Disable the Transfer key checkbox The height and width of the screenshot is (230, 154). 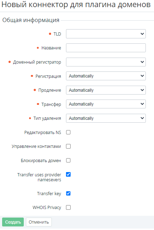[x=68, y=193]
